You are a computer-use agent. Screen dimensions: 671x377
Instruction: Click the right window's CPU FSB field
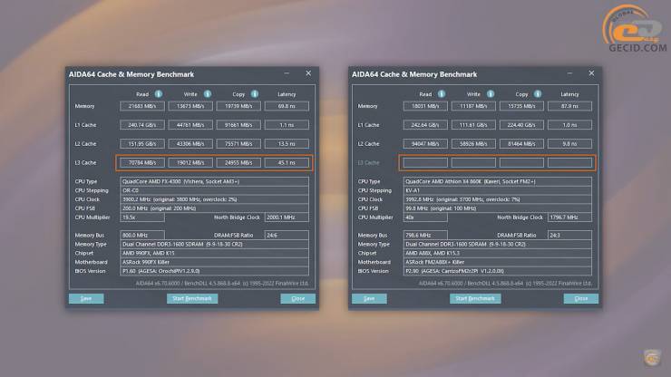(x=497, y=208)
